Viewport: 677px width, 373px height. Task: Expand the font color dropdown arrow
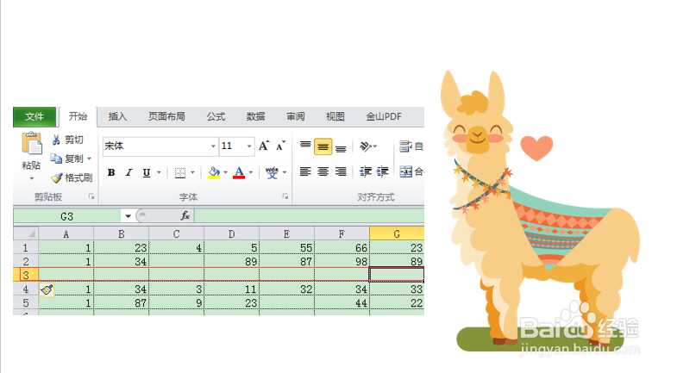click(x=251, y=172)
